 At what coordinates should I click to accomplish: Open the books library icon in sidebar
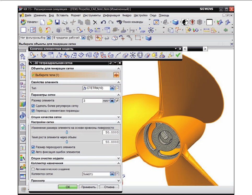point(23,104)
